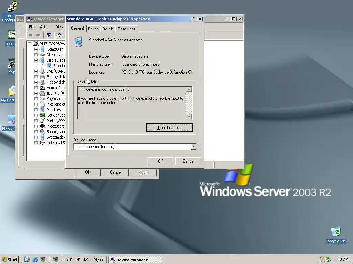
Task: Click the context help question mark button
Action: tap(194, 19)
